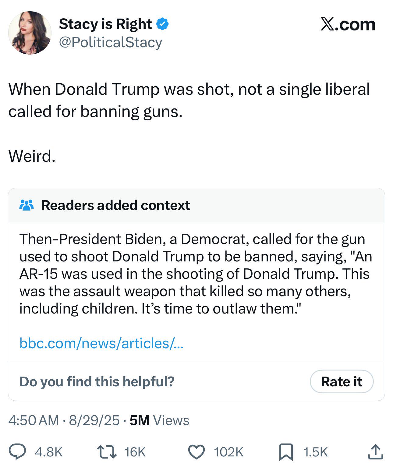Click the 8/29/25 post date
Screen dimensions: 393x468
[94, 420]
